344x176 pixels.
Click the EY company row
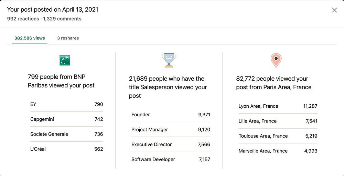tap(66, 104)
